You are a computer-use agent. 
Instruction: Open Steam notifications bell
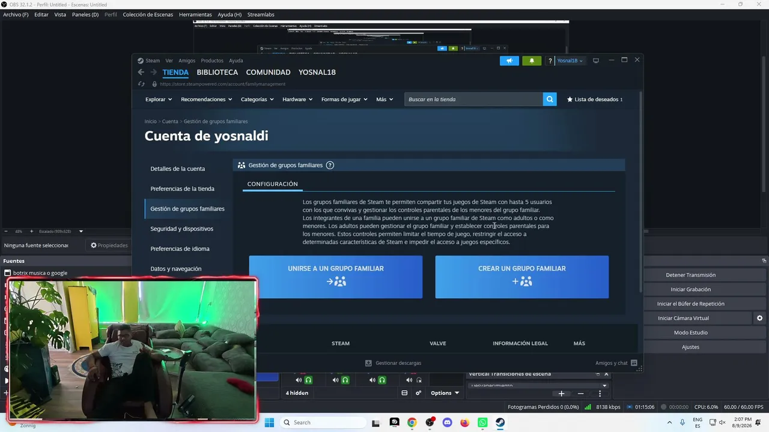pyautogui.click(x=532, y=61)
